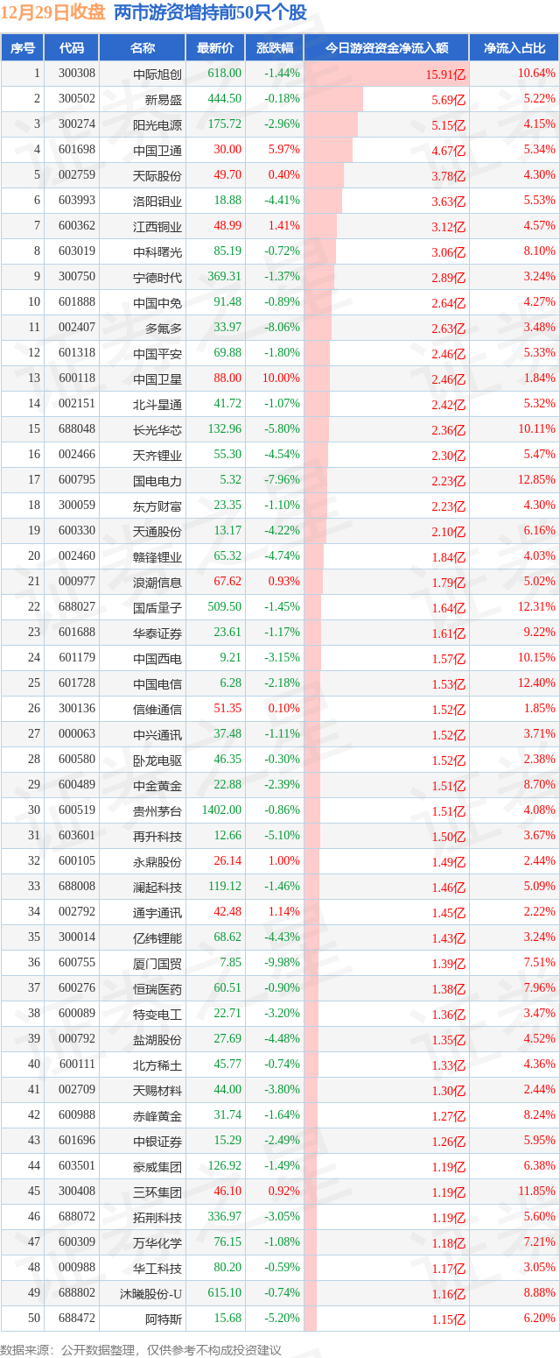
Task: Click stock name 赤峰黄金
Action: 157,1115
